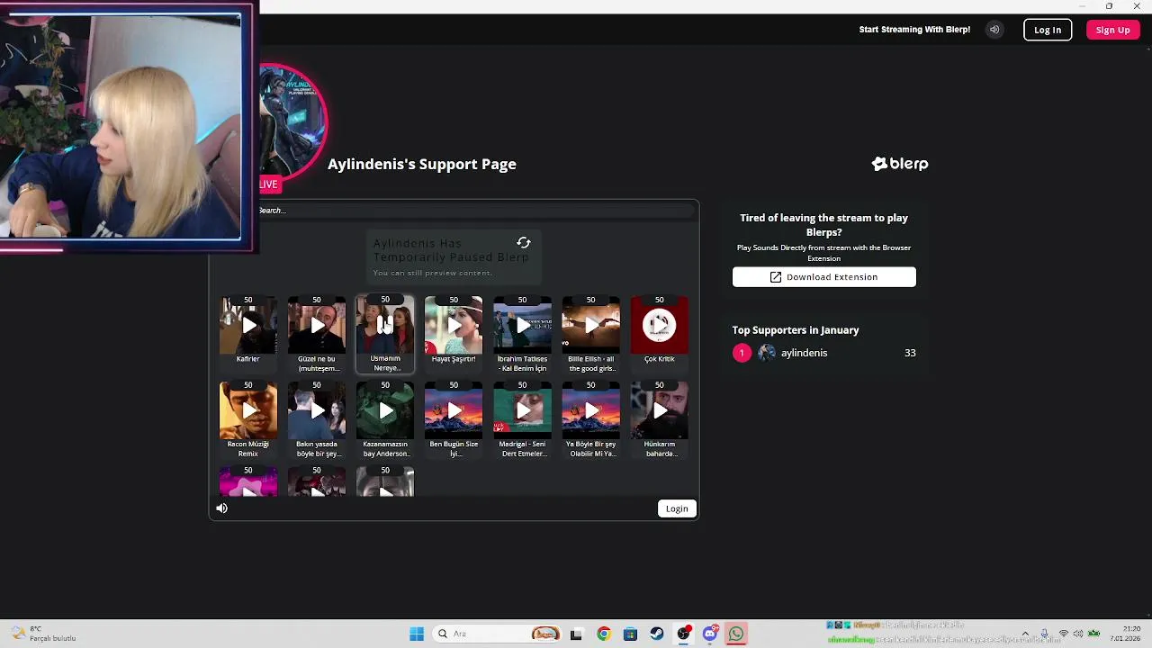Click the Sign Up button

tap(1112, 30)
